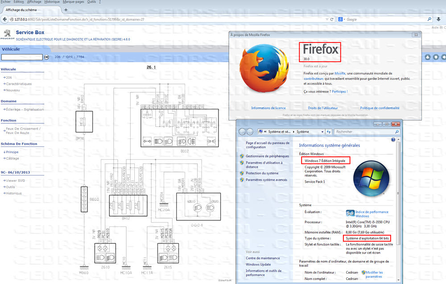Click the Google search magnifier icon

tap(429, 19)
